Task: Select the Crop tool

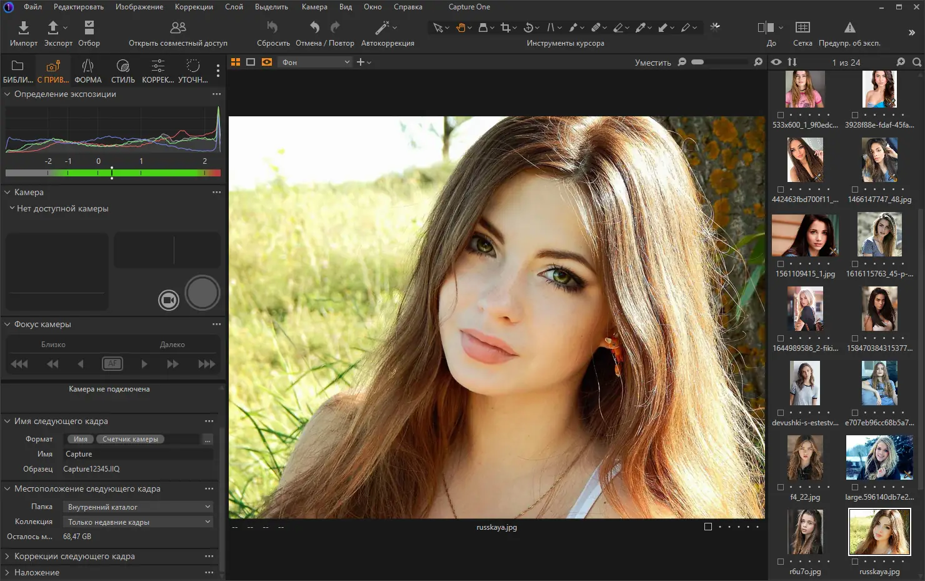Action: click(x=506, y=28)
